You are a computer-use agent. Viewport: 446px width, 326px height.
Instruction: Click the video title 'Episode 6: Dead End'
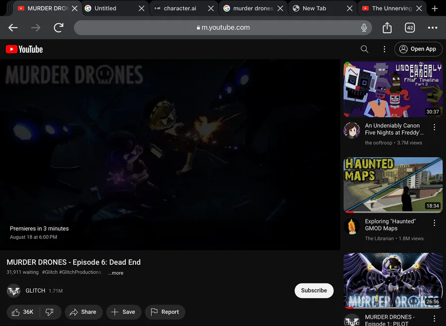pos(74,262)
